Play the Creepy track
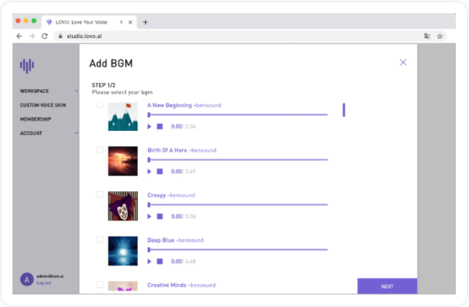 149,216
